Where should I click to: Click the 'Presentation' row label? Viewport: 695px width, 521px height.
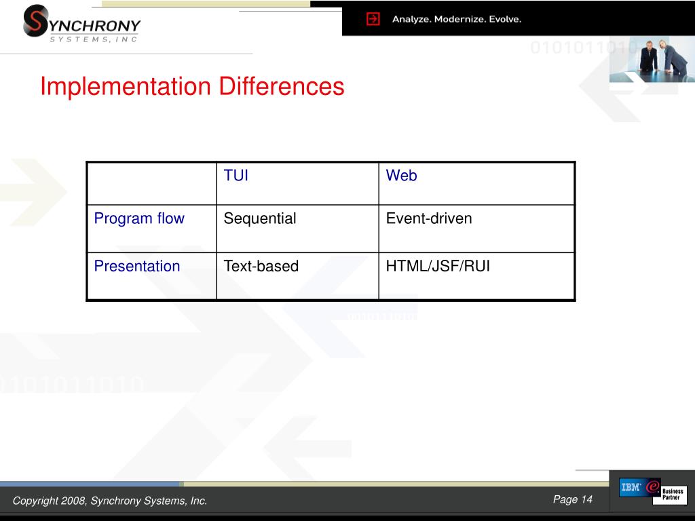137,266
